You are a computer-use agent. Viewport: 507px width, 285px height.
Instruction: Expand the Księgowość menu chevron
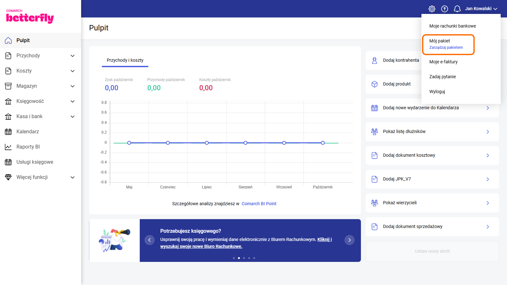click(x=73, y=101)
